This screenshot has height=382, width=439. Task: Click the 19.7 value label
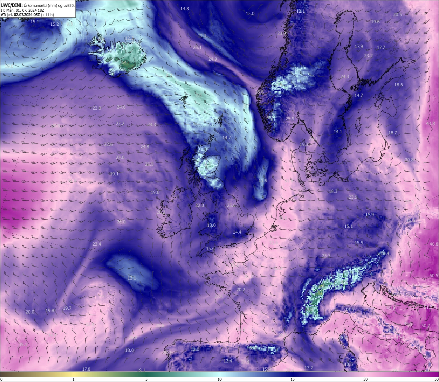click(x=67, y=308)
